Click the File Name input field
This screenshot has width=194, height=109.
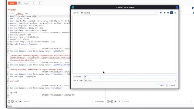[x=131, y=77]
